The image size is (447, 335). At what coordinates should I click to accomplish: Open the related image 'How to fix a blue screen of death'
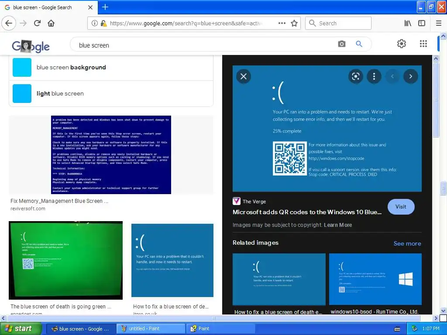click(x=279, y=279)
